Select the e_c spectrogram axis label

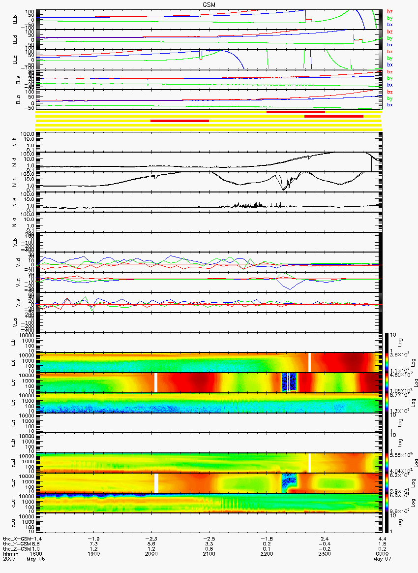13,483
